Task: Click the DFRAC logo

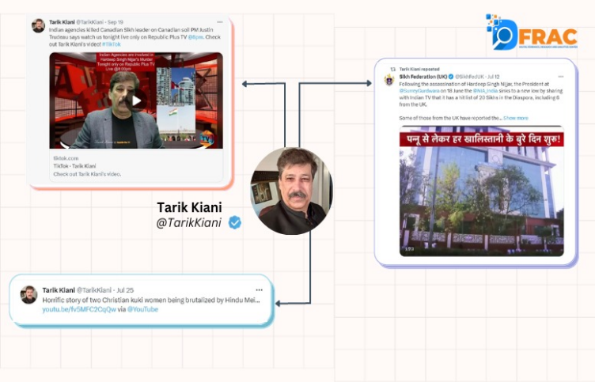Action: (x=532, y=32)
